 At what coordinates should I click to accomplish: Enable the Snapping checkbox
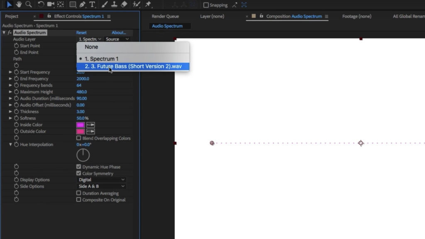(x=206, y=5)
